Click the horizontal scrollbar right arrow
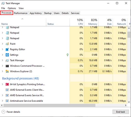The width and height of the screenshot is (131, 117). pyautogui.click(x=126, y=105)
